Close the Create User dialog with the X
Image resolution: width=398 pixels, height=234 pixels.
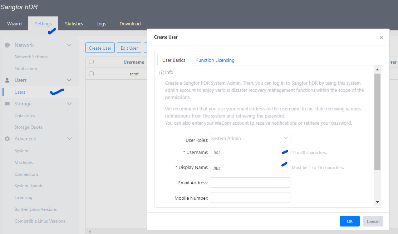(381, 37)
